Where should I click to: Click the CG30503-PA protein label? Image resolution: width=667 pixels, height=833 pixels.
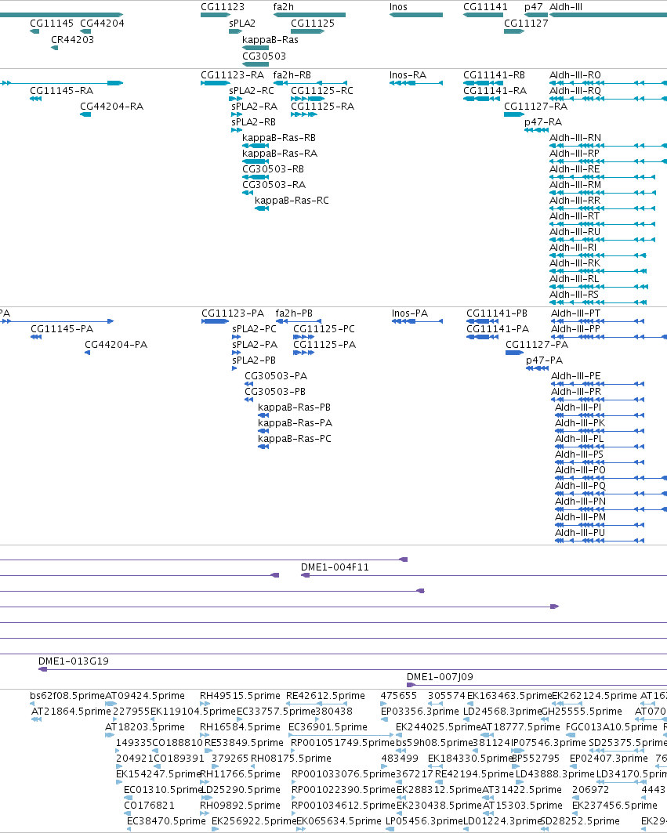point(276,376)
